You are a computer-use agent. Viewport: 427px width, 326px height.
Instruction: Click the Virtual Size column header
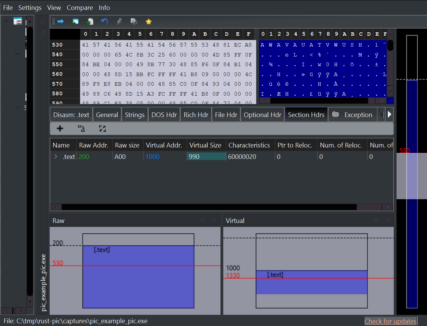(x=205, y=145)
